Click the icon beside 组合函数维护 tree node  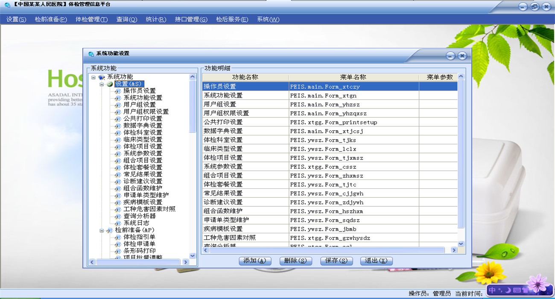[118, 188]
